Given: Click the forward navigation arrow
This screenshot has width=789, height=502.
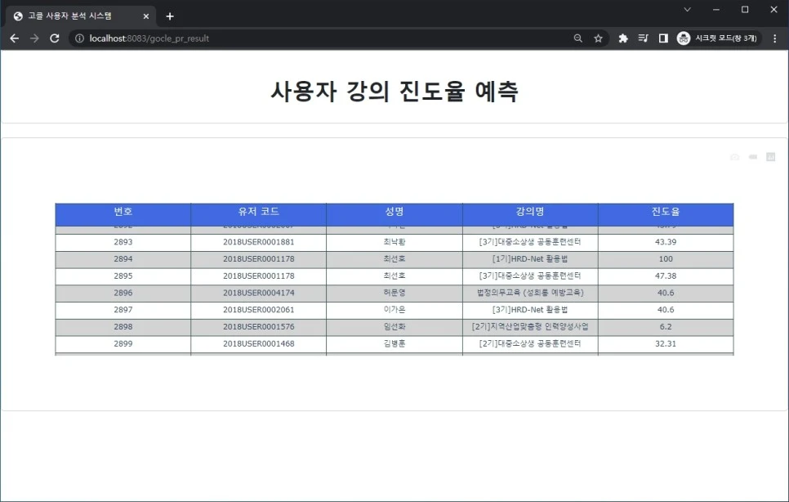Looking at the screenshot, I should click(x=34, y=38).
